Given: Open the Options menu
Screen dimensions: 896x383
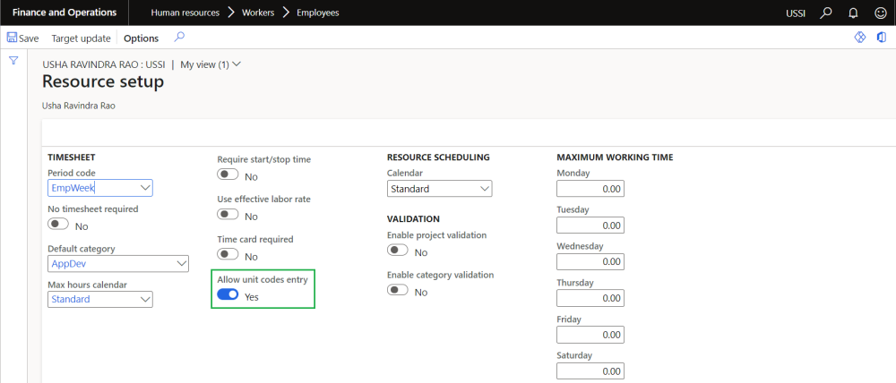Looking at the screenshot, I should pyautogui.click(x=141, y=38).
